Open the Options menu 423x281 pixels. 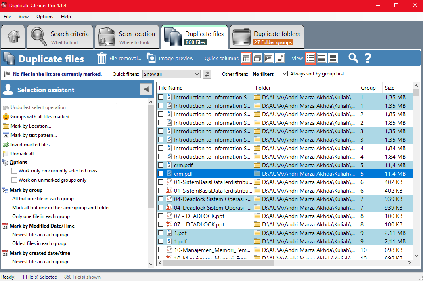(x=44, y=17)
